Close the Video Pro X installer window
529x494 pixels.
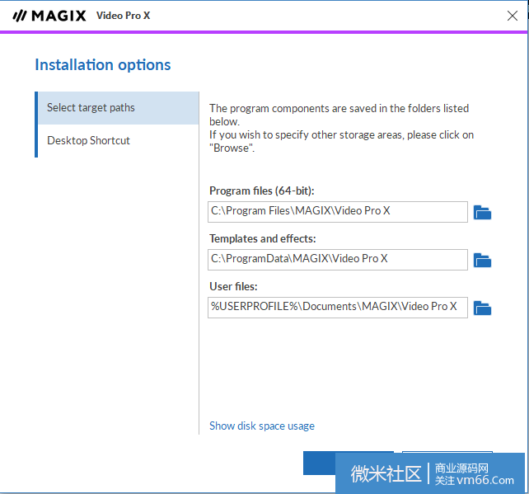[x=513, y=16]
